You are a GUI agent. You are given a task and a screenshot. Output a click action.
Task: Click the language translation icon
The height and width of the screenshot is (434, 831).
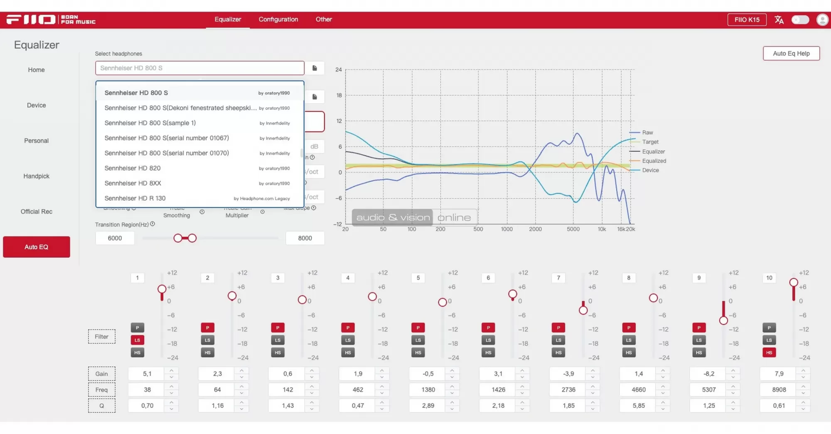click(x=779, y=20)
